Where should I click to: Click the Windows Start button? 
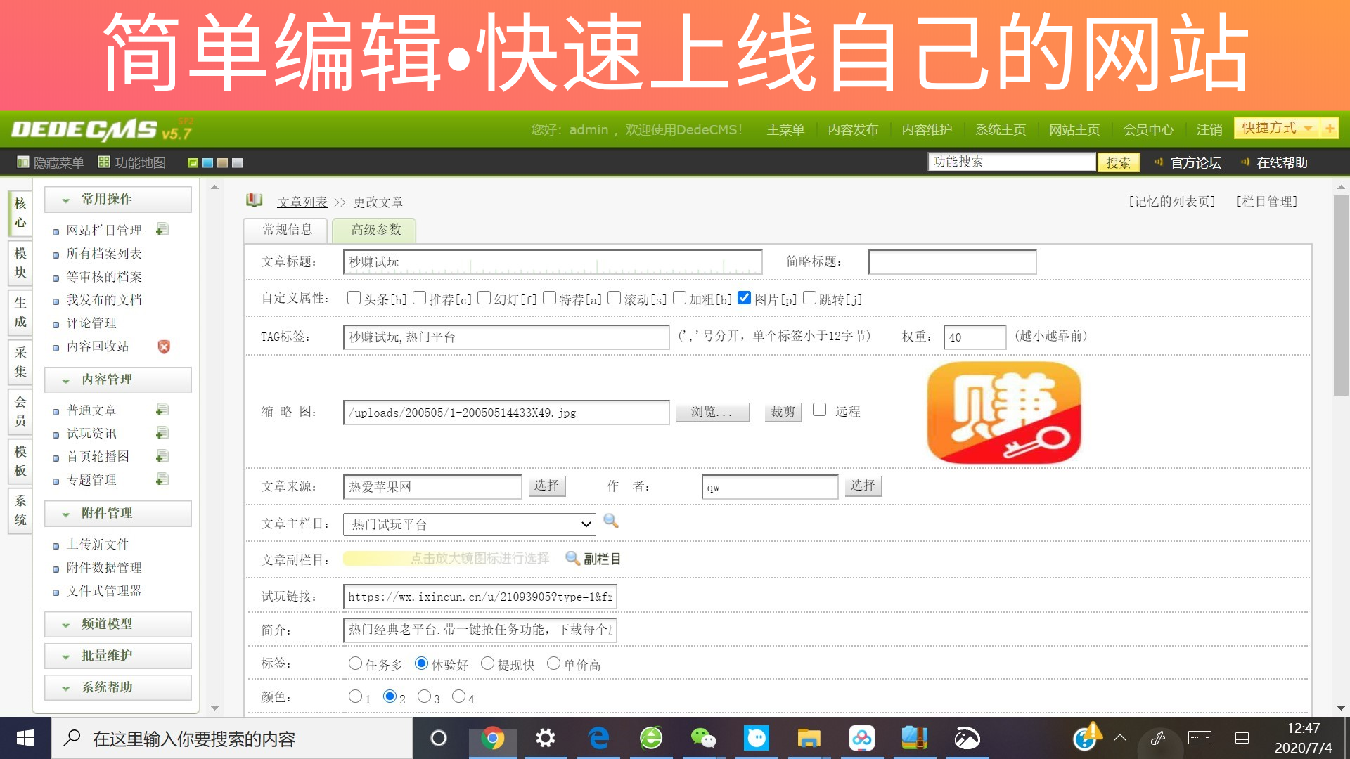pyautogui.click(x=25, y=738)
